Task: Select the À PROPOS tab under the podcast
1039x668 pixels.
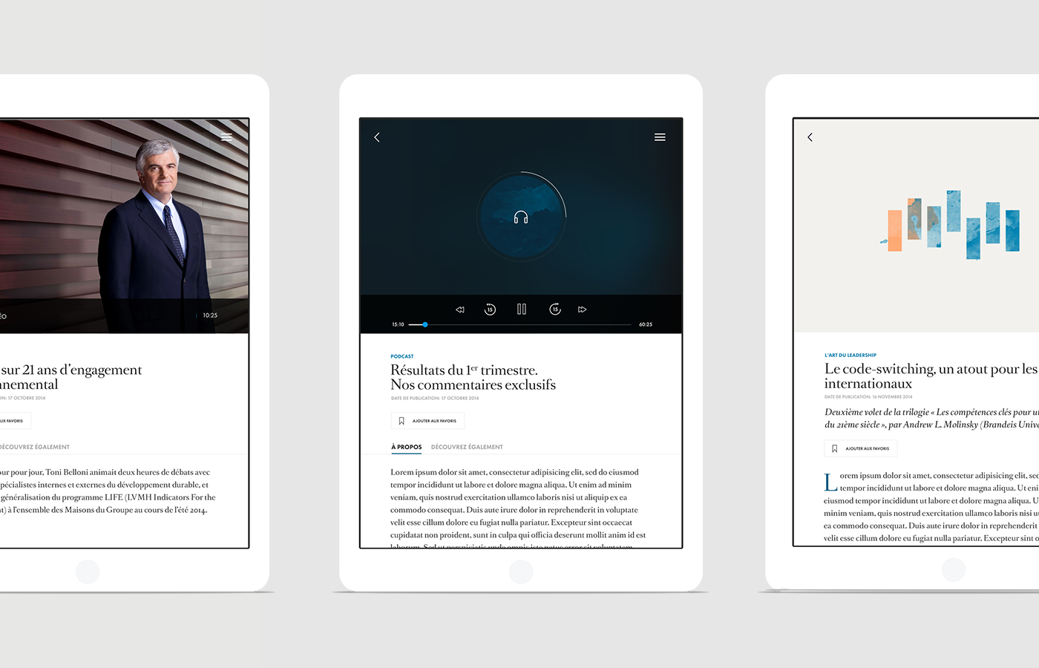Action: [x=407, y=447]
